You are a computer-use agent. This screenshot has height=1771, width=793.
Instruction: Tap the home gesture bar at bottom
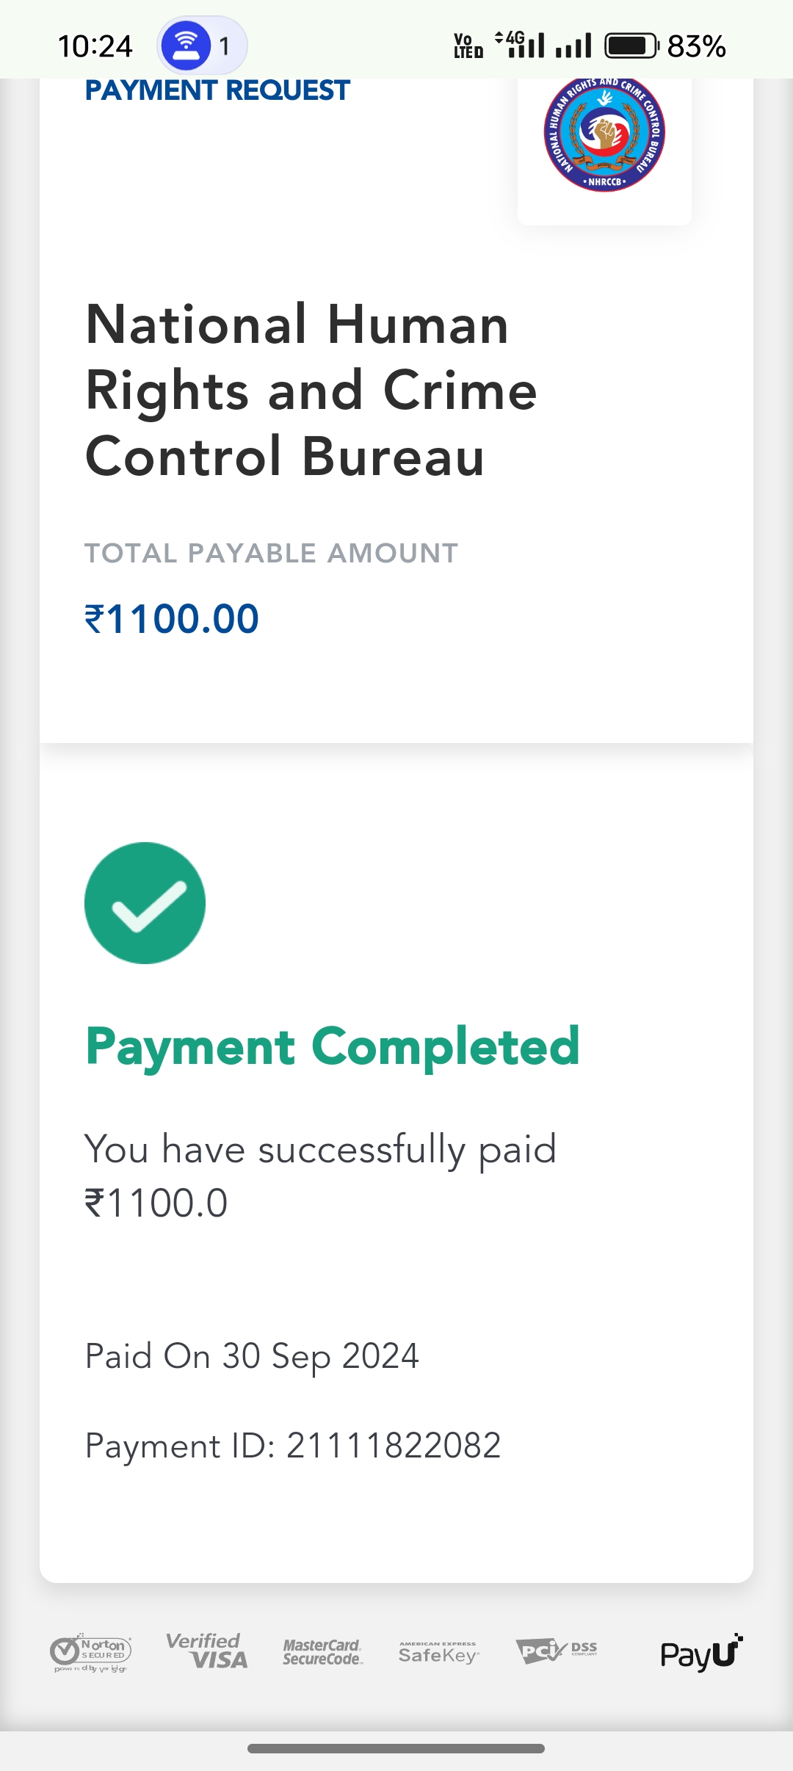click(x=396, y=1748)
